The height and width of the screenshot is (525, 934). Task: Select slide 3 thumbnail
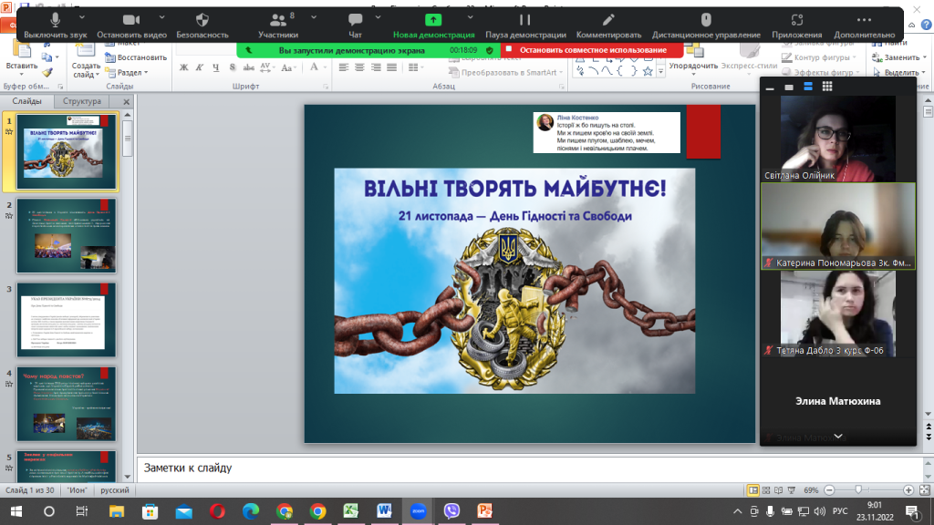coord(66,320)
